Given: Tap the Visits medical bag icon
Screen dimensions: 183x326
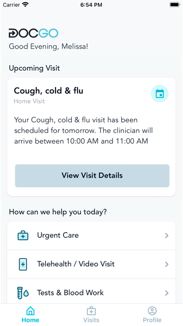Looking at the screenshot, I should pyautogui.click(x=91, y=311).
